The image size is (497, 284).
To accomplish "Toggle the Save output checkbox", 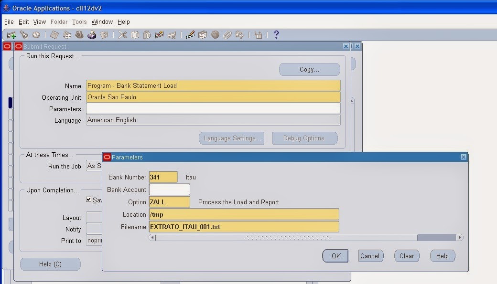I will pyautogui.click(x=89, y=200).
